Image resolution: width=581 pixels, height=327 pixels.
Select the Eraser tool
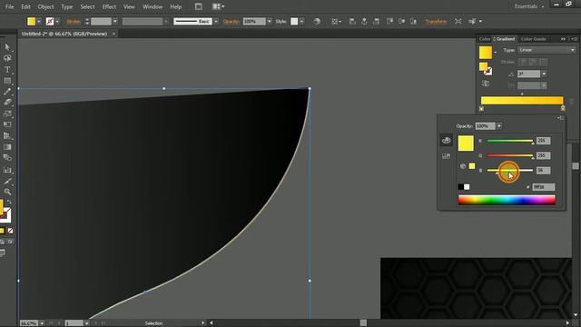coord(7,103)
